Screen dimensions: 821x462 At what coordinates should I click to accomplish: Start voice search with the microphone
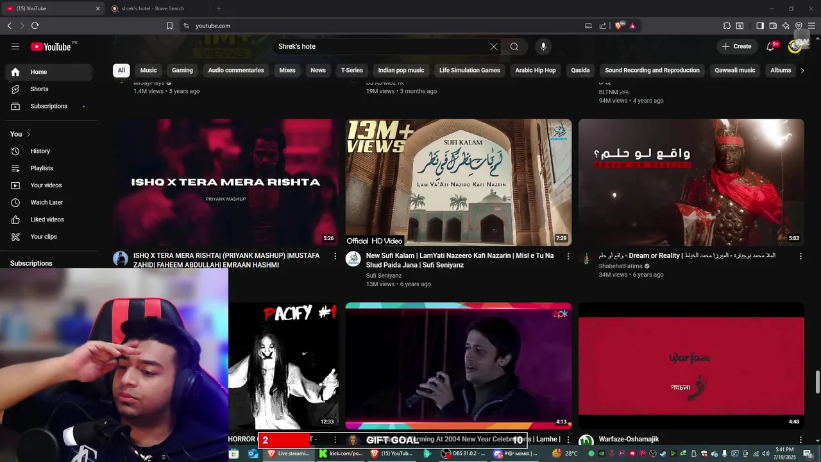click(x=543, y=46)
